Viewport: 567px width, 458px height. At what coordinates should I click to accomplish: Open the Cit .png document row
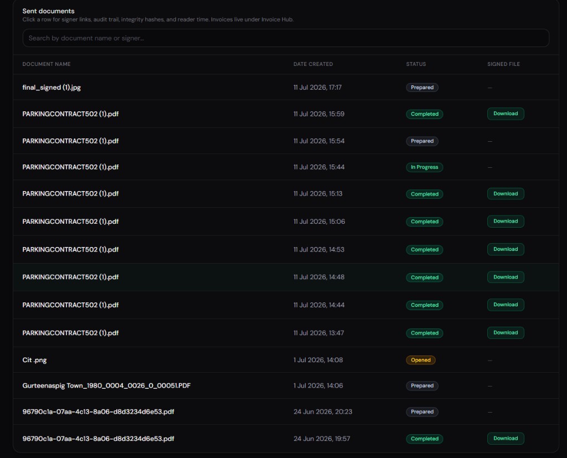point(286,360)
